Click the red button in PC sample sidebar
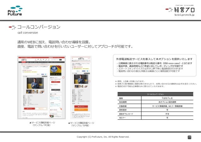This screenshot has height=142, width=201. 56,82
